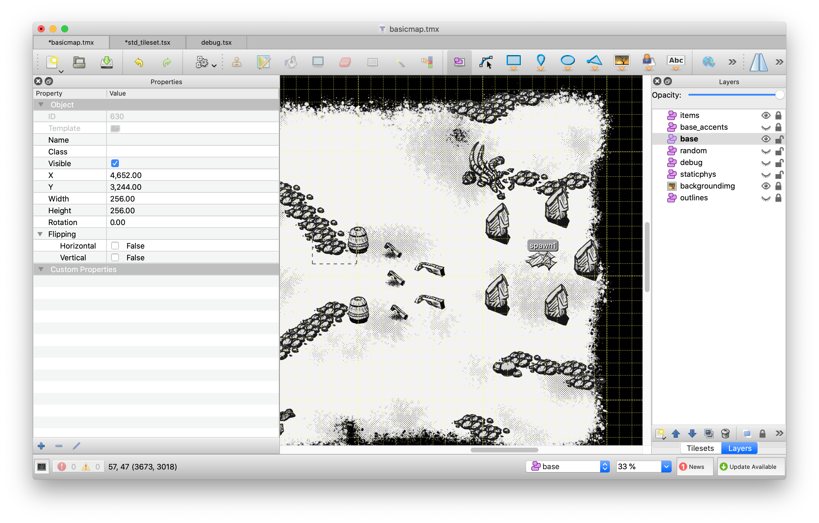Click the vertical map scrollbar
The image size is (819, 523).
(x=647, y=257)
